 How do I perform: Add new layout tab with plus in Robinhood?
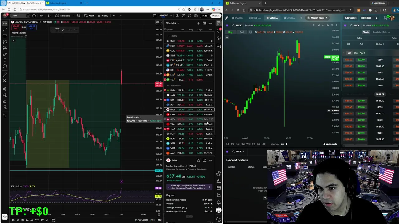301,18
